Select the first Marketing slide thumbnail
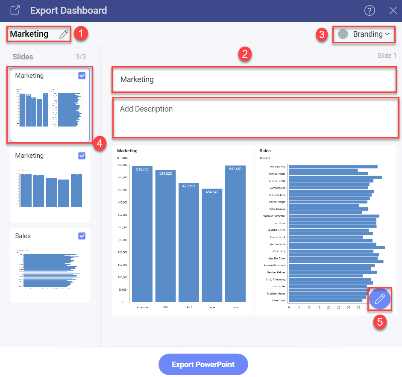Image resolution: width=402 pixels, height=377 pixels. point(50,105)
